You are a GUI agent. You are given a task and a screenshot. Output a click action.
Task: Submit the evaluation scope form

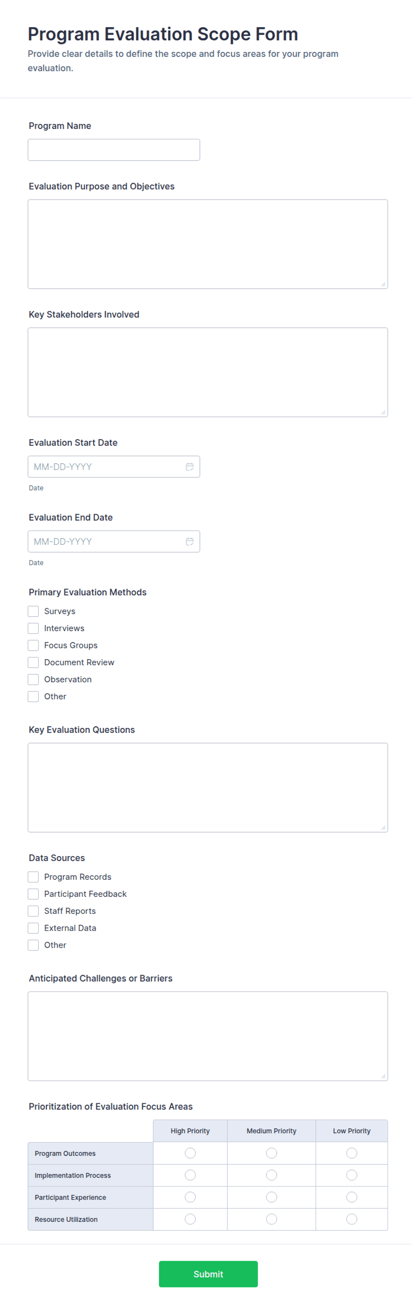pos(208,1274)
